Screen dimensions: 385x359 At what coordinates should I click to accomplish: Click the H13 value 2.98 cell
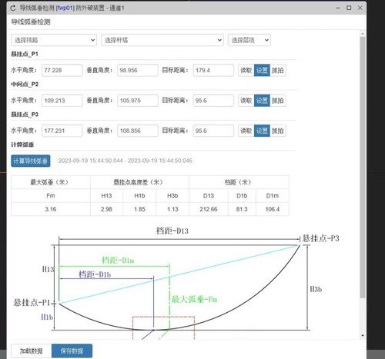(106, 209)
